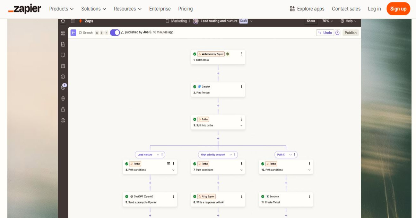
Task: Expand the High priority account path chevron
Action: tap(231, 155)
